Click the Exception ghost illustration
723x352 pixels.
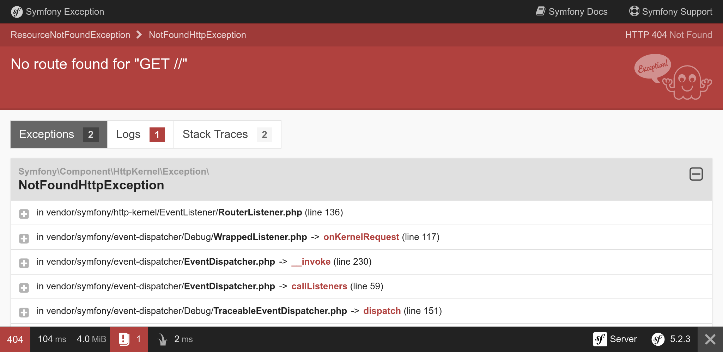[x=673, y=77]
